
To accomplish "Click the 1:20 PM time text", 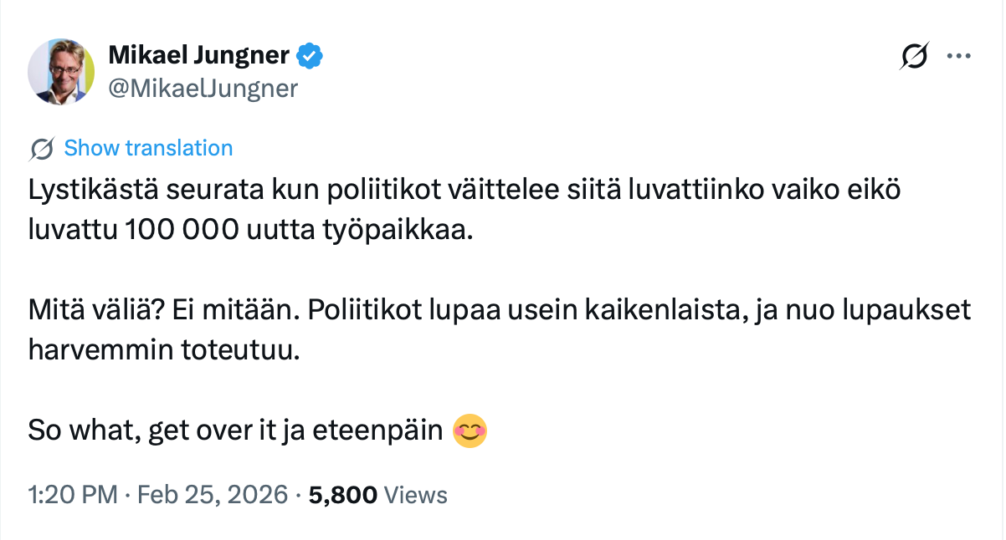I will click(x=72, y=495).
